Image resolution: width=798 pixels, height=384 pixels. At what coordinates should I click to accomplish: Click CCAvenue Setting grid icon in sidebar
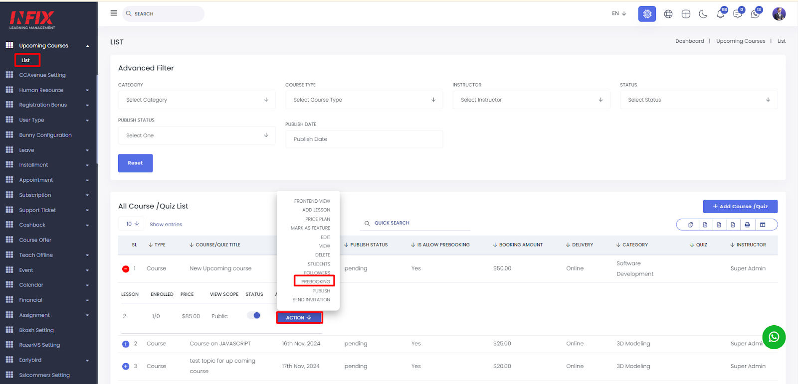click(9, 75)
